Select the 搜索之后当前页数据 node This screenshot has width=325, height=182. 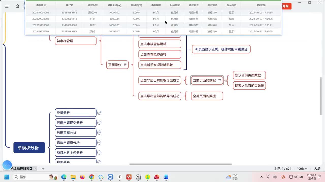coord(249,85)
